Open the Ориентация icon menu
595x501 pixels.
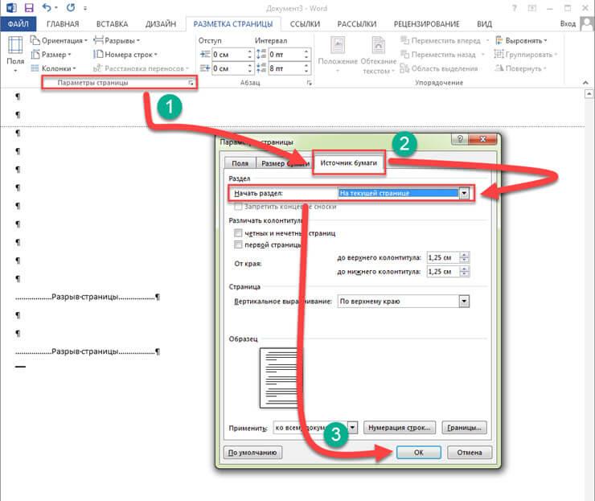tap(35, 40)
